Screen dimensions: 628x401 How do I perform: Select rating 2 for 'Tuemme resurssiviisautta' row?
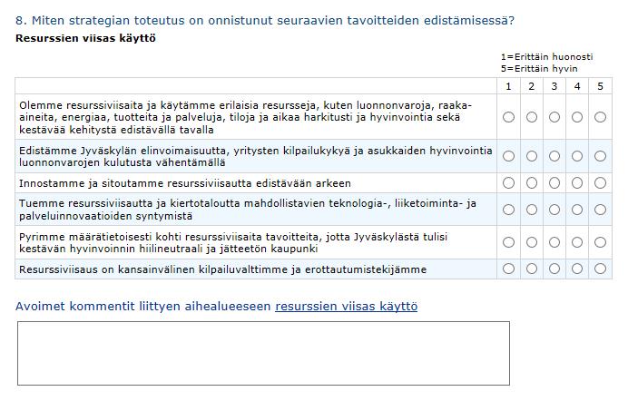532,210
